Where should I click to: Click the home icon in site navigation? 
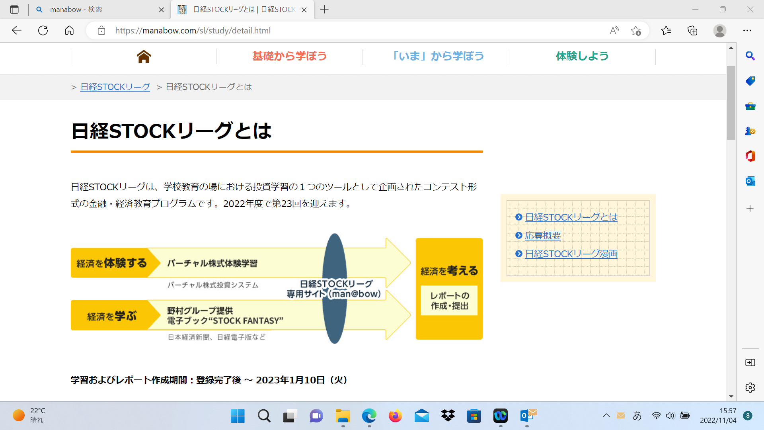pyautogui.click(x=144, y=57)
